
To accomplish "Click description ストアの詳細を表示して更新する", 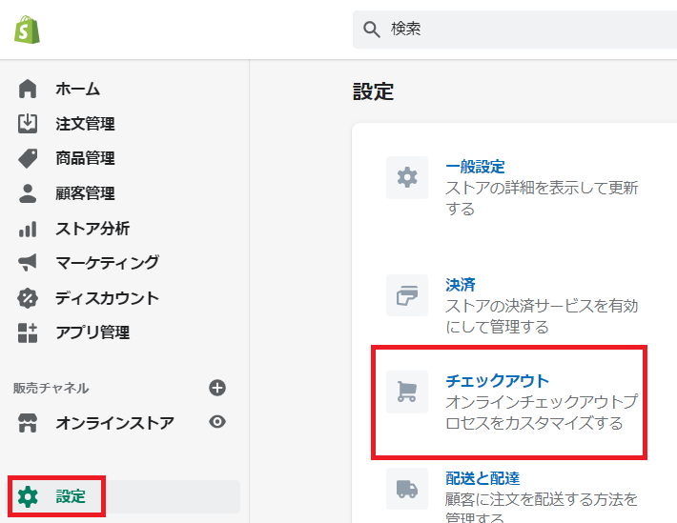I will 542,198.
